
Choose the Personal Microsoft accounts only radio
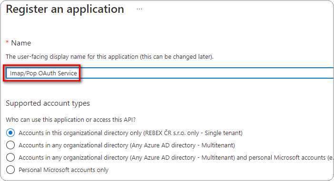pos(10,170)
